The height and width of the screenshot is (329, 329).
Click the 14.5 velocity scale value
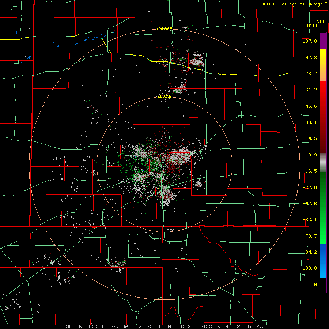[x=311, y=139]
